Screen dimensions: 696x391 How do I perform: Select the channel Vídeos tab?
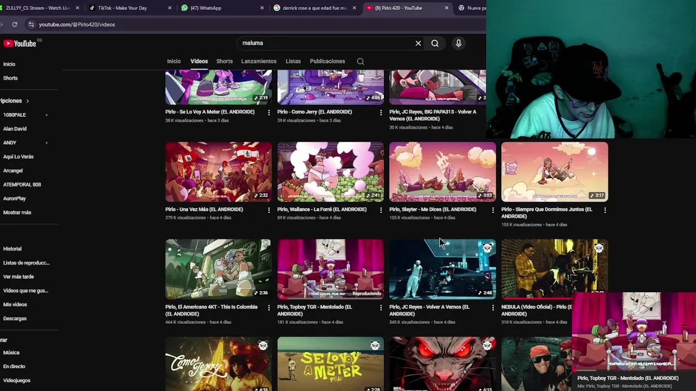pyautogui.click(x=199, y=61)
